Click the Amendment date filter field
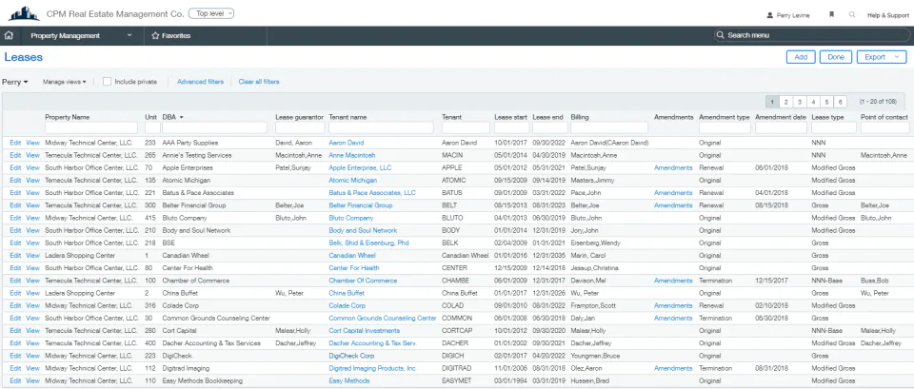 pos(781,127)
